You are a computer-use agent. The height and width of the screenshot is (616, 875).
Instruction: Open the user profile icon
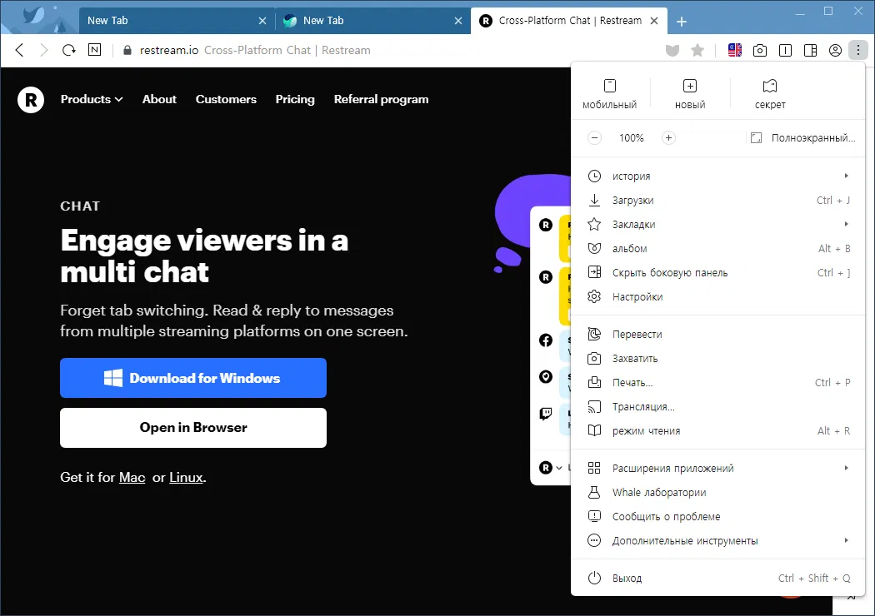[x=835, y=50]
